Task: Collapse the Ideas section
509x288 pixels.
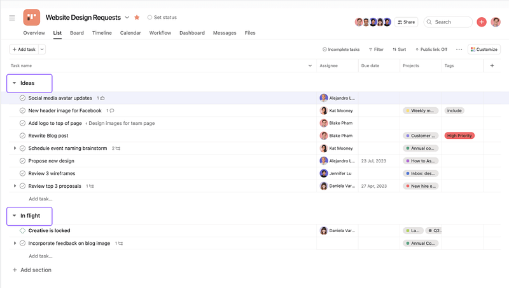Action: [14, 83]
